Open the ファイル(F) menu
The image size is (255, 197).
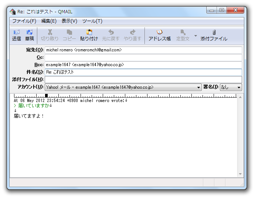[x=24, y=21]
